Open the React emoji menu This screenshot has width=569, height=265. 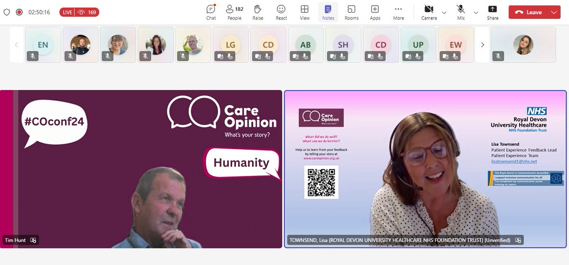281,12
